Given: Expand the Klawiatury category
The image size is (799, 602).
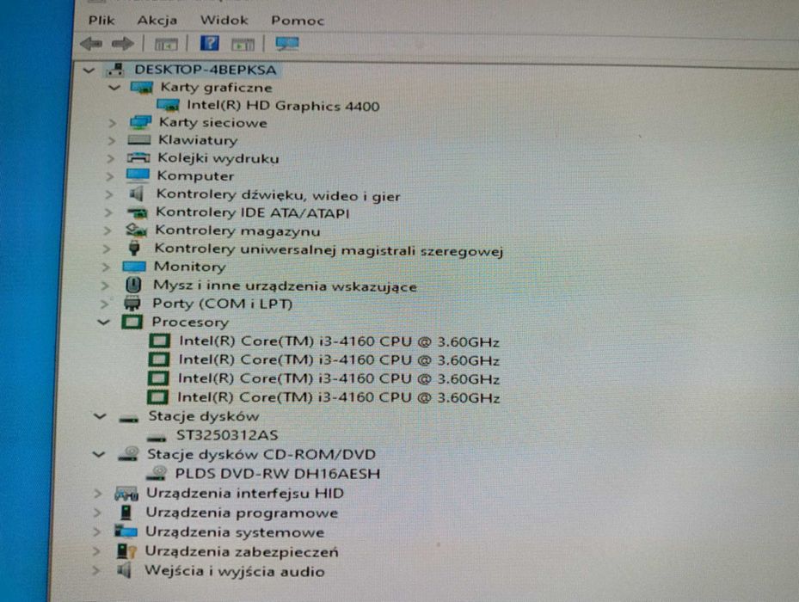Looking at the screenshot, I should pos(112,140).
